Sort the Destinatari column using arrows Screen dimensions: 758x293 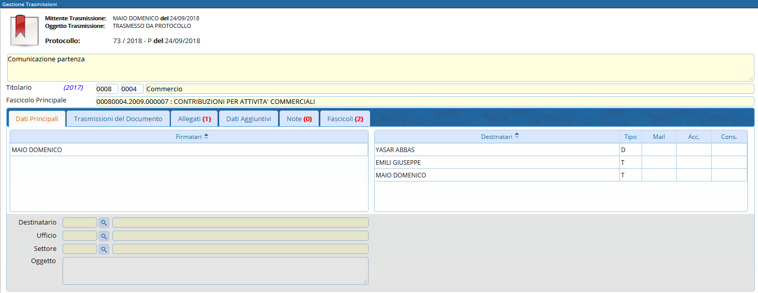(x=517, y=136)
